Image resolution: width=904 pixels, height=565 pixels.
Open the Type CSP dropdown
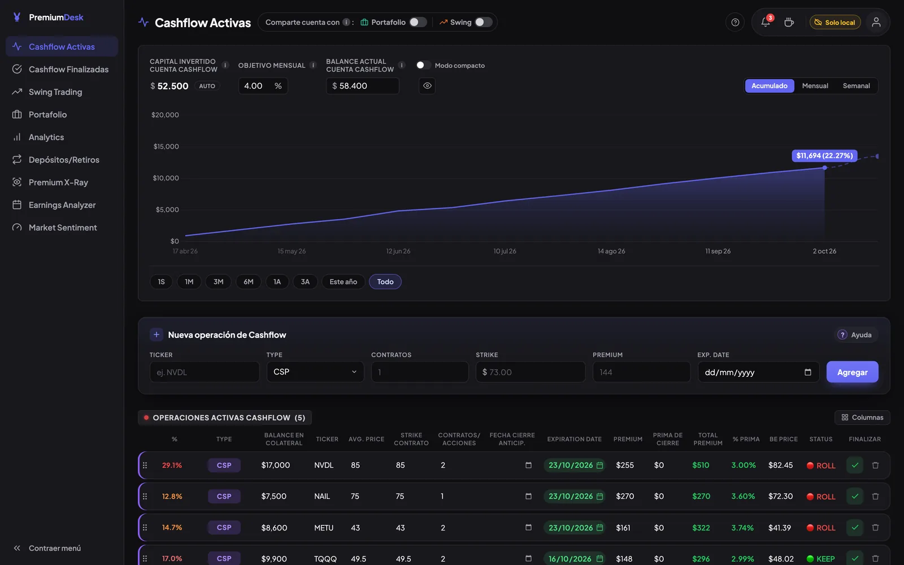click(x=315, y=372)
